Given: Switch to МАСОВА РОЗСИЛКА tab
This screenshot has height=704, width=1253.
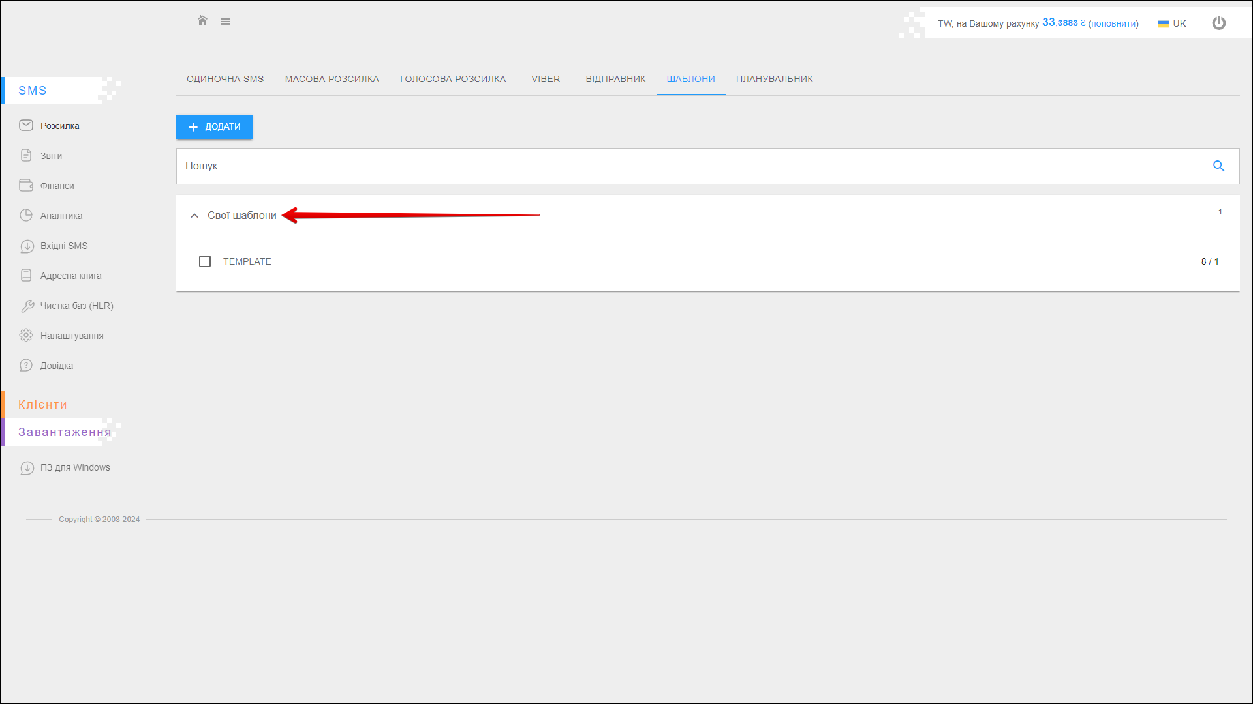Looking at the screenshot, I should point(332,79).
